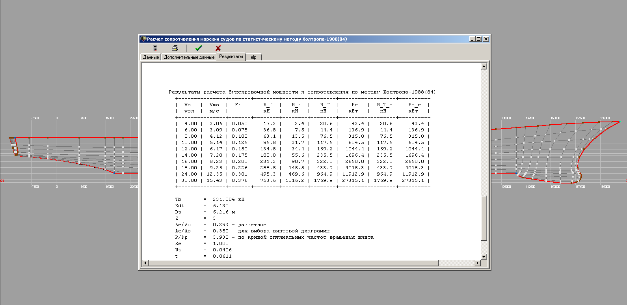Click the printer icon to print results
Viewport: 627px width, 305px height.
click(x=175, y=48)
